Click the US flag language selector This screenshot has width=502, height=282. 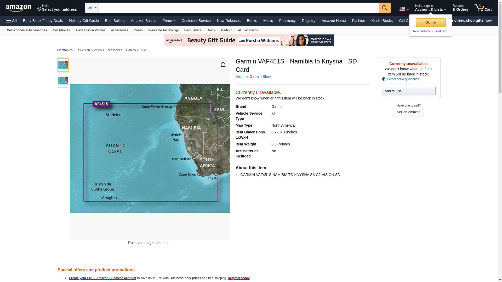click(403, 9)
